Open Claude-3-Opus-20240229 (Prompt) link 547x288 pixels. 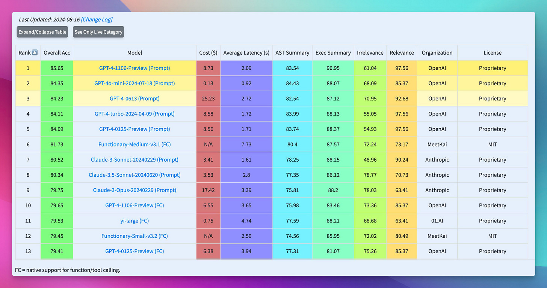point(134,190)
